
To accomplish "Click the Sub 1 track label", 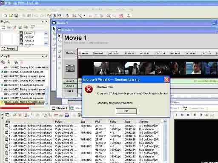I will 70,91.
